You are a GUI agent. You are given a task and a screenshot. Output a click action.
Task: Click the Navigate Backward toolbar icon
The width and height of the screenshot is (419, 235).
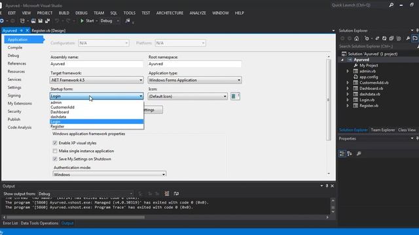[2, 21]
